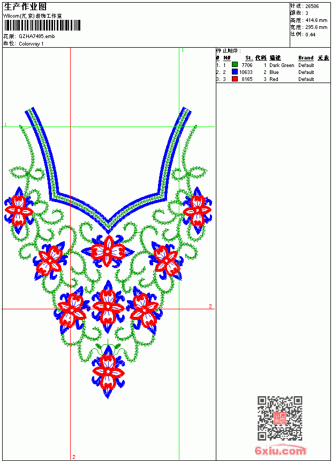Image resolution: width=332 pixels, height=461 pixels.
Task: Click the Blue thread color swatch
Action: tap(235, 71)
